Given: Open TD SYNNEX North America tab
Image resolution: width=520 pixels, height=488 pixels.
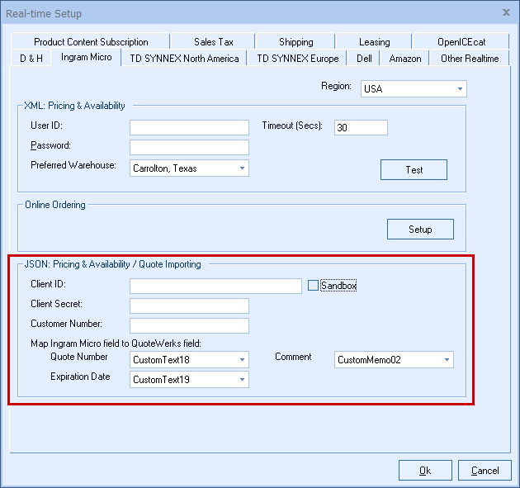Looking at the screenshot, I should click(x=184, y=58).
